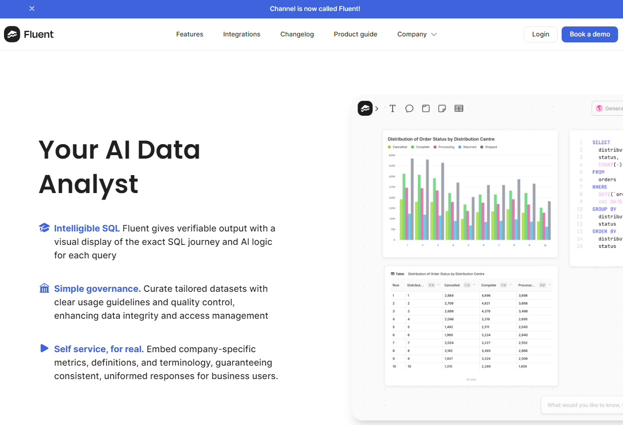Click the 'What would you like to know' input

pos(582,405)
